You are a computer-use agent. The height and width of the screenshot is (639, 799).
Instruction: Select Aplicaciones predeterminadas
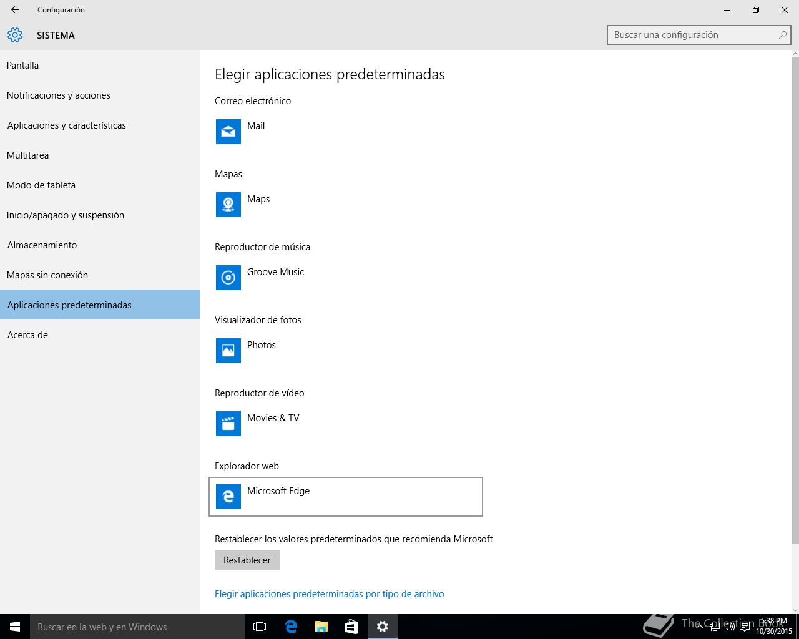pos(100,305)
